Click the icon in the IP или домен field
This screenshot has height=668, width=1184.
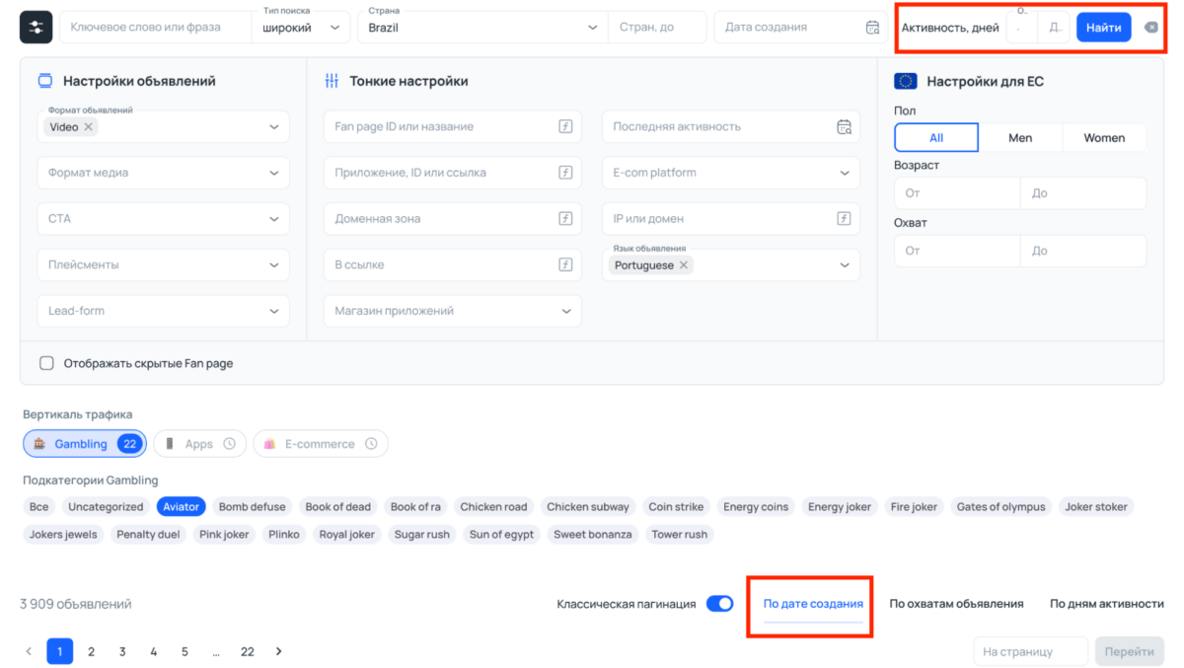(844, 218)
